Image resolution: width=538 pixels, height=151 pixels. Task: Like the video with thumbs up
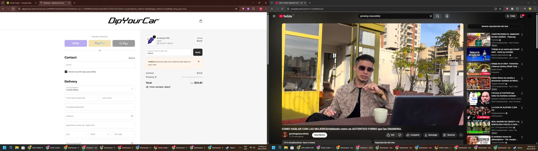tap(390, 135)
